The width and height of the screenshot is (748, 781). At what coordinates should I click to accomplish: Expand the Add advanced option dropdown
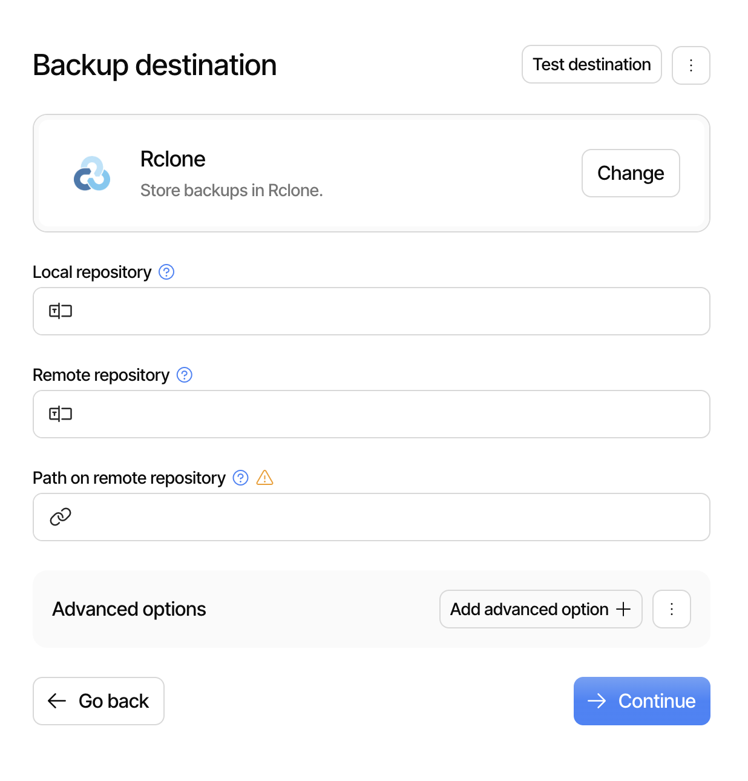[530, 609]
